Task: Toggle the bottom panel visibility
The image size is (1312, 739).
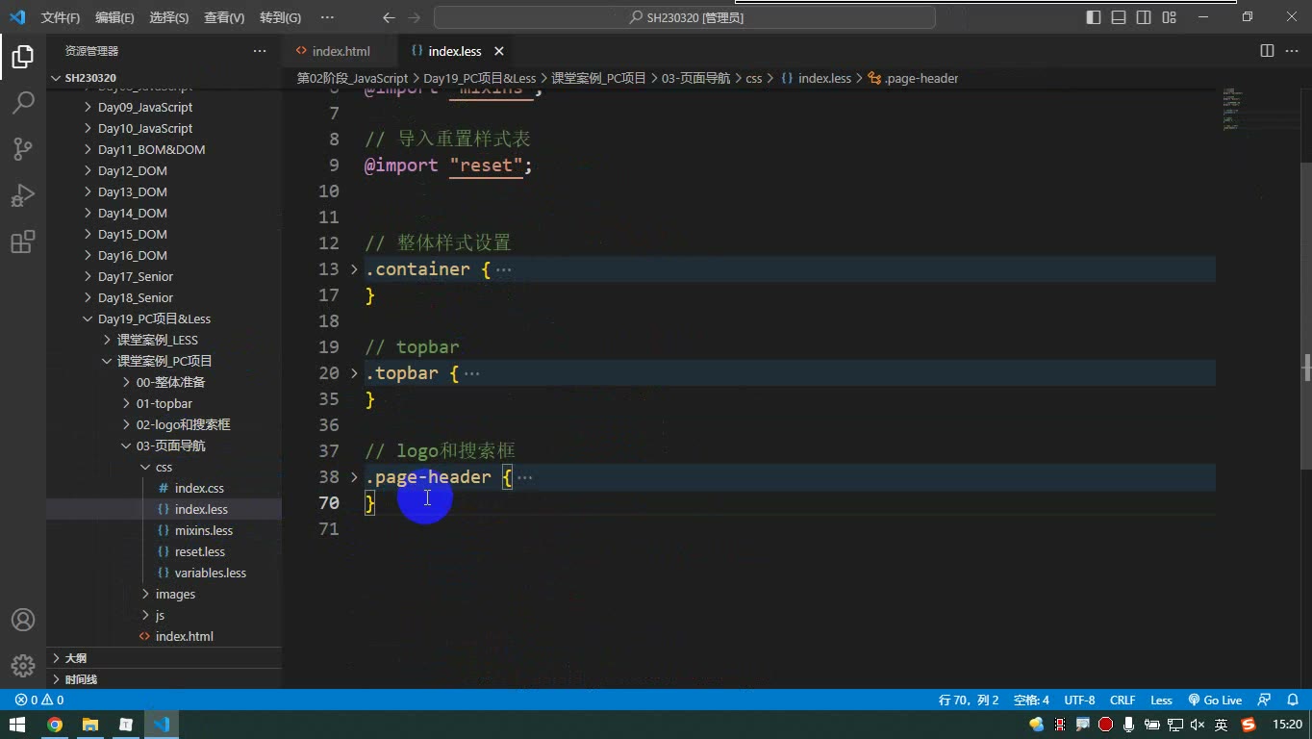Action: coord(1119,17)
